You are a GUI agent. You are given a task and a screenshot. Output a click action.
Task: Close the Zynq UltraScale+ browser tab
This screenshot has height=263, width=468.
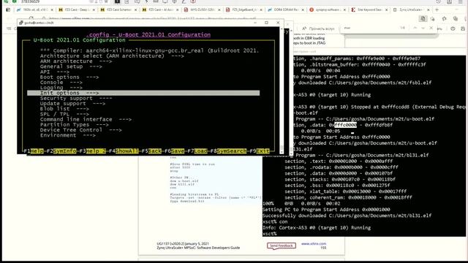(429, 9)
